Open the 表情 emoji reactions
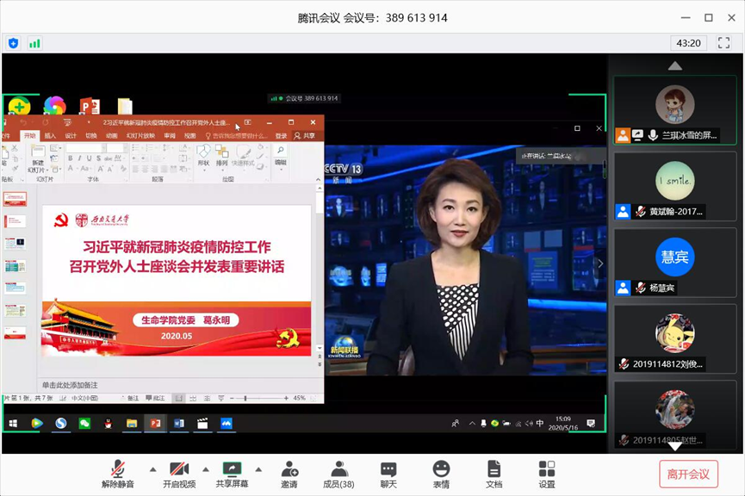 tap(441, 474)
